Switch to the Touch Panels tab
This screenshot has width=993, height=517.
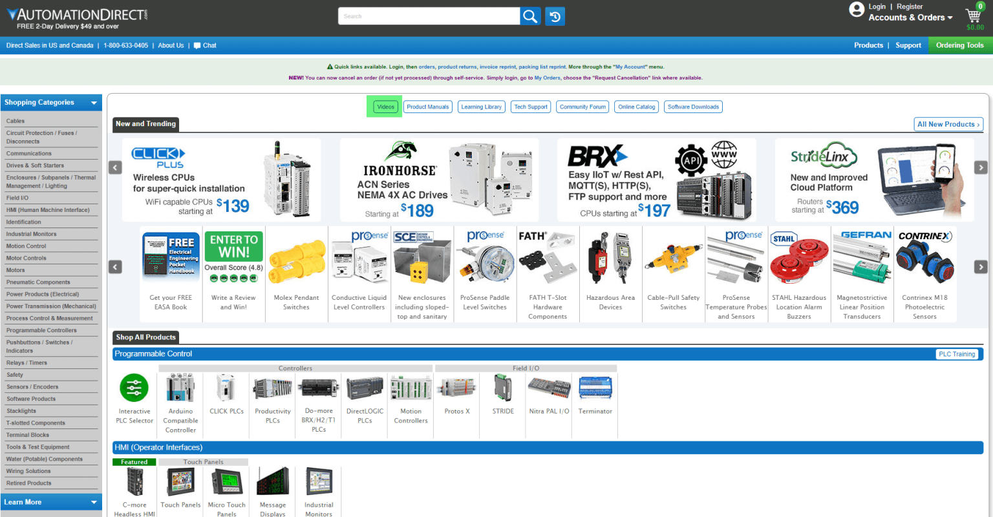202,461
